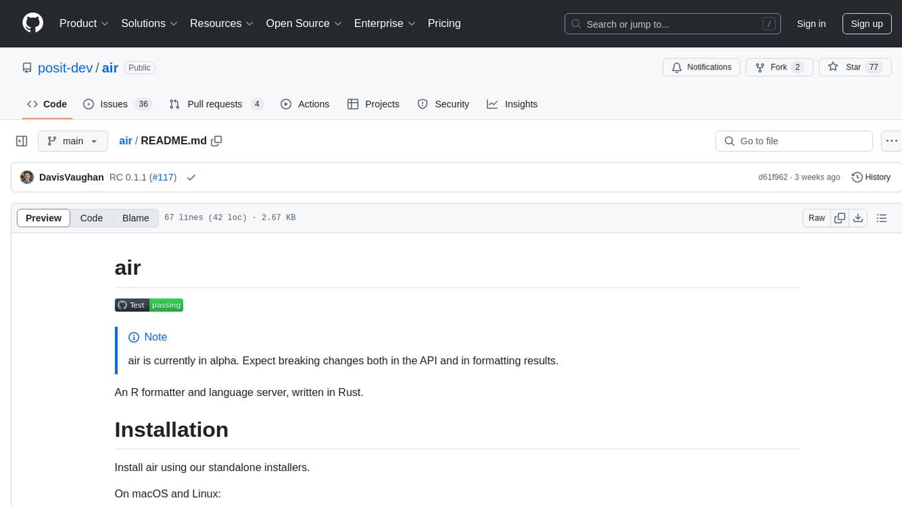Copy the README.md file path

216,141
